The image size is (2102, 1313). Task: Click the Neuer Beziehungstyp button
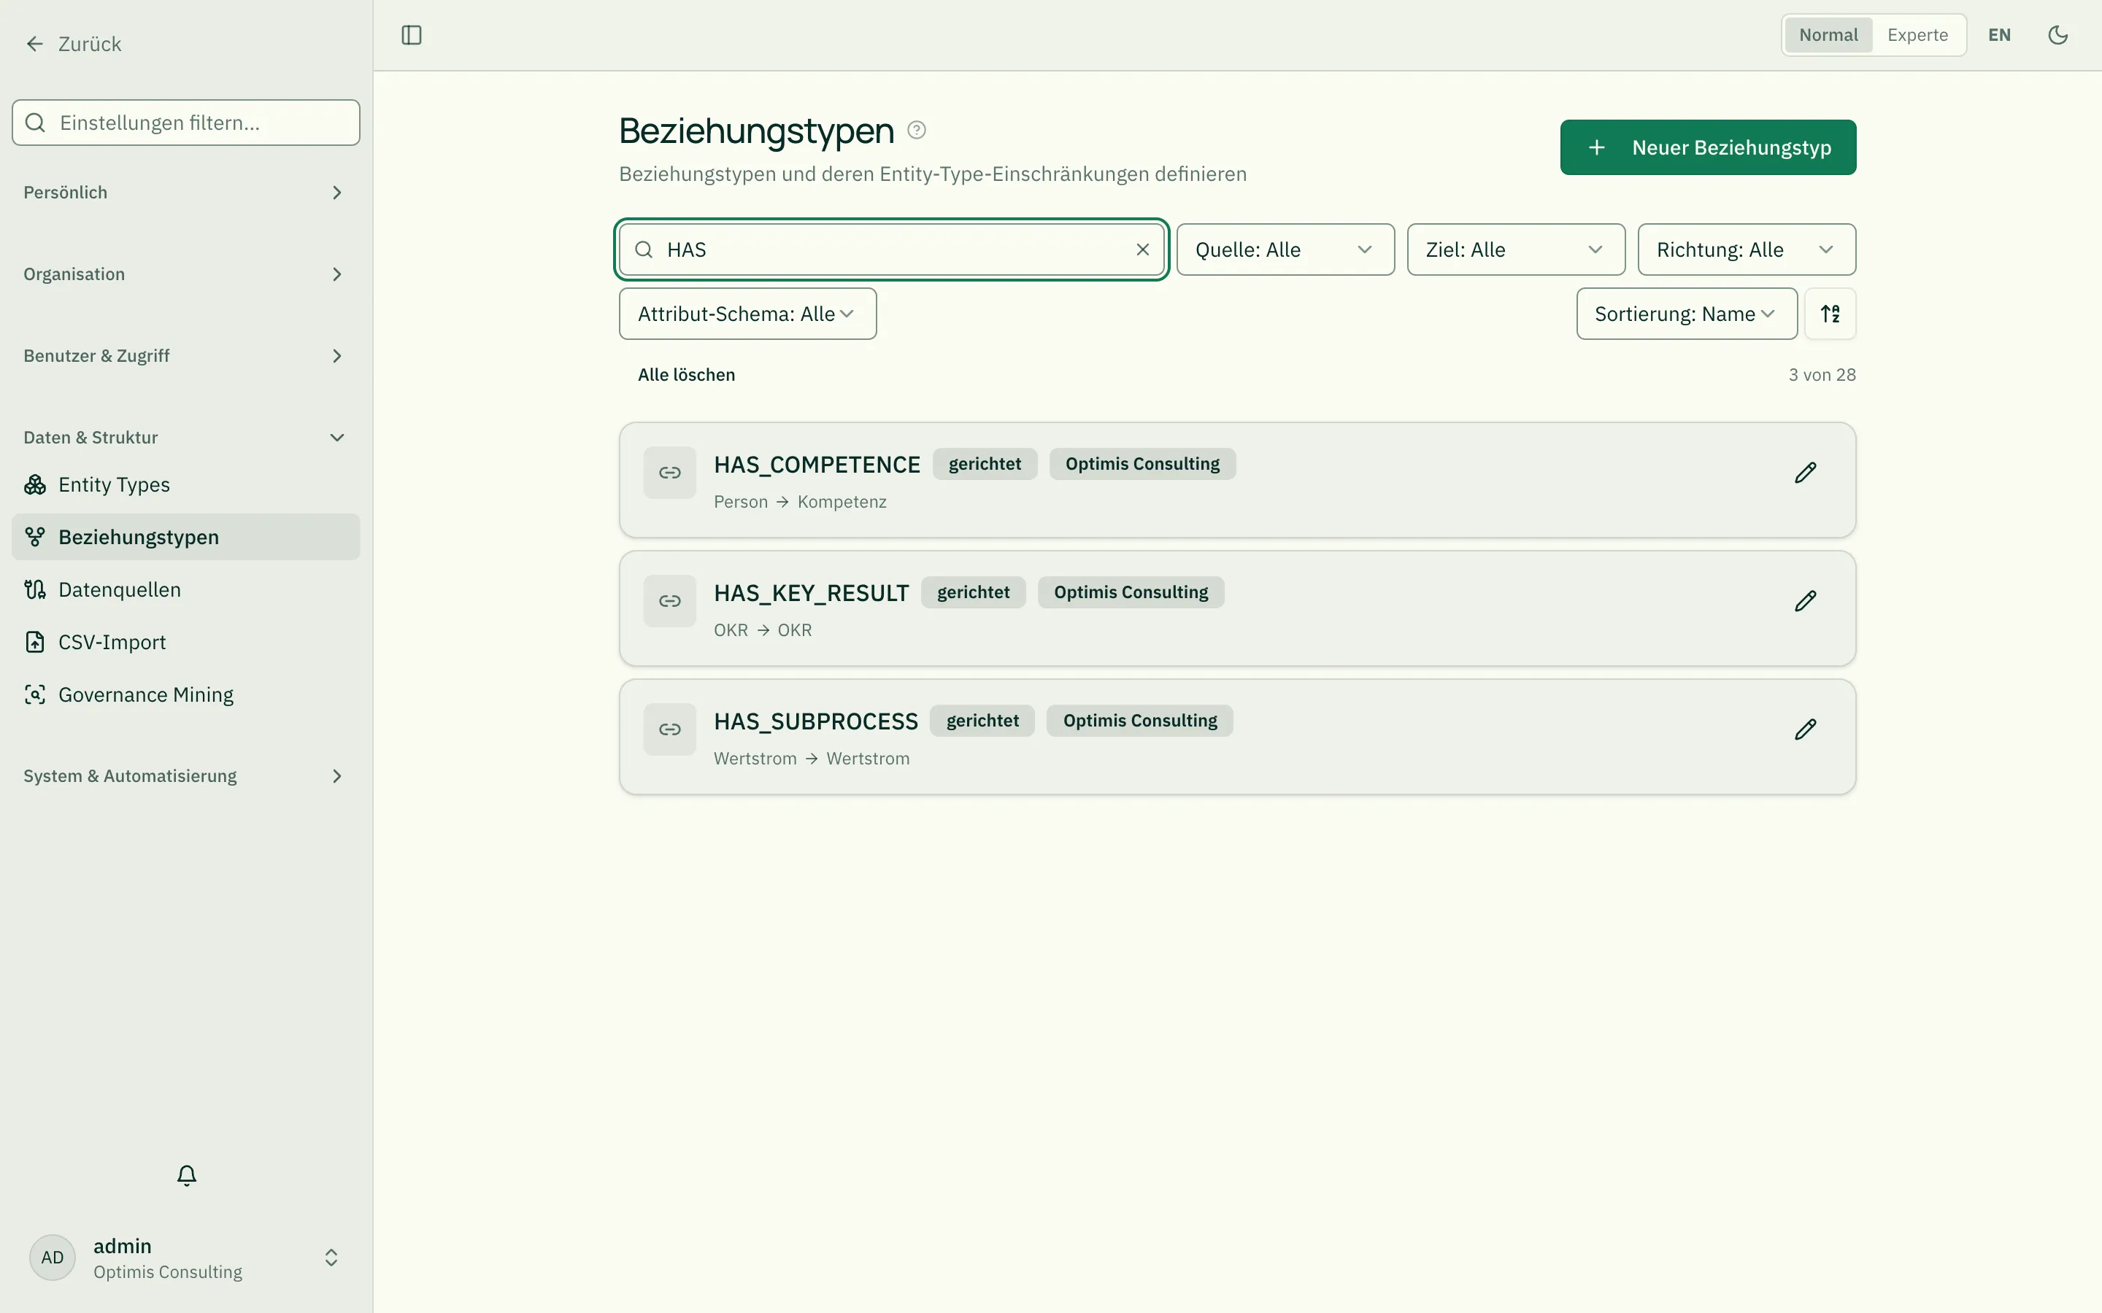(x=1708, y=147)
